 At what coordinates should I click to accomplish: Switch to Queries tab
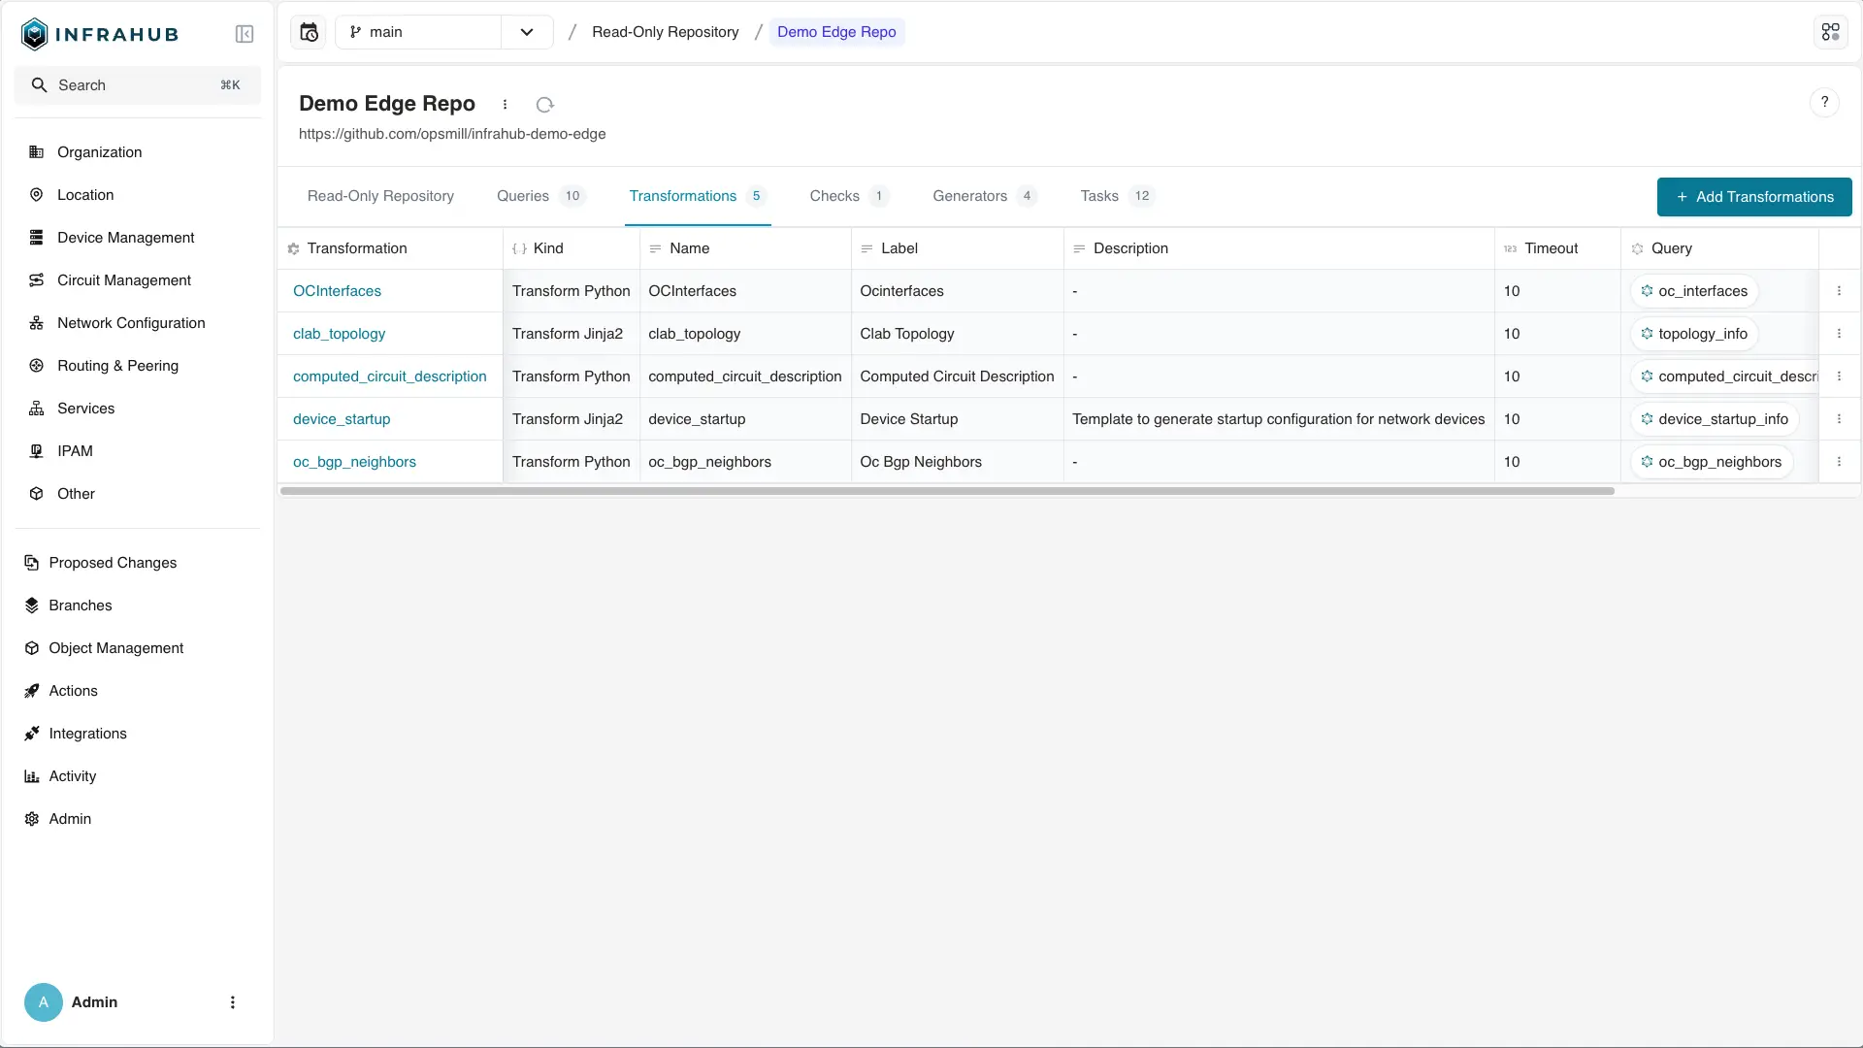click(x=540, y=196)
